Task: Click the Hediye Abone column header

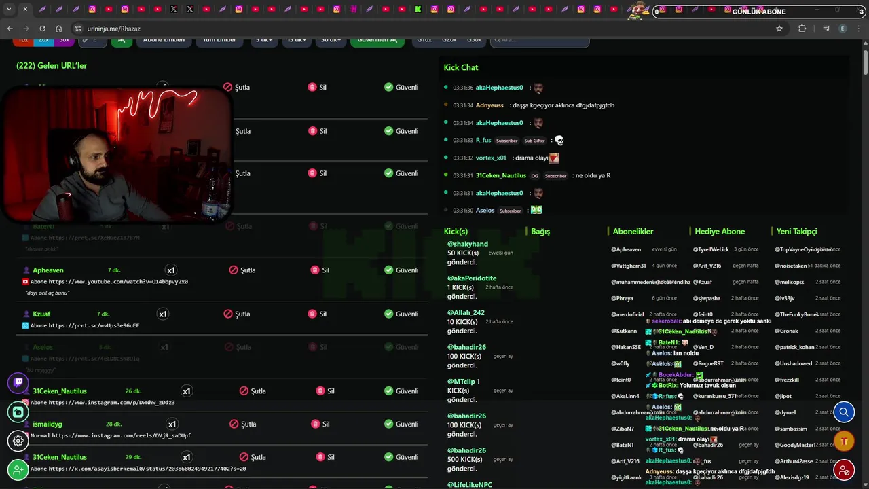Action: (x=720, y=232)
